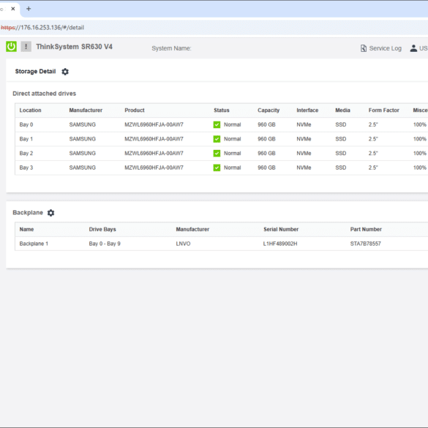The height and width of the screenshot is (428, 428).
Task: Click part number STA7B78557
Action: (366, 244)
